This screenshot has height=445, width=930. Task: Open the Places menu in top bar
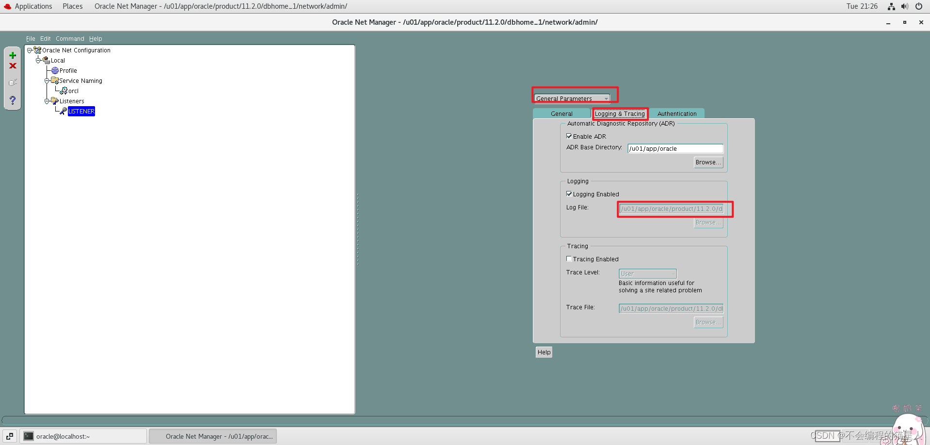73,6
